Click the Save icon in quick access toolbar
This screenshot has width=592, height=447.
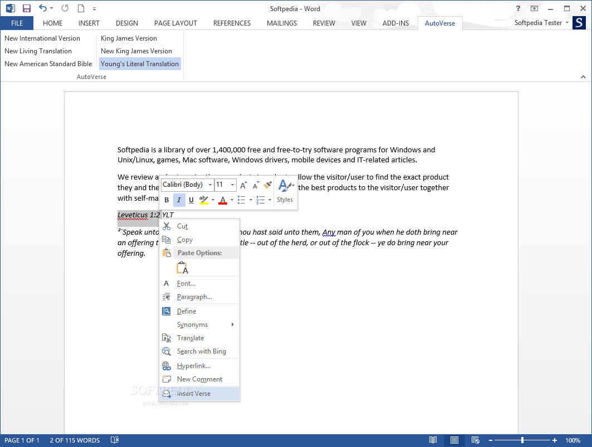pos(26,8)
